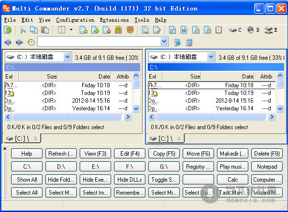Click the file search magnifier icon
Screen dimensions: 288x212
(145, 30)
